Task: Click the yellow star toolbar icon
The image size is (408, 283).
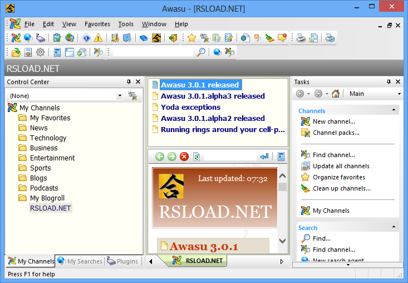Action: coord(192,38)
